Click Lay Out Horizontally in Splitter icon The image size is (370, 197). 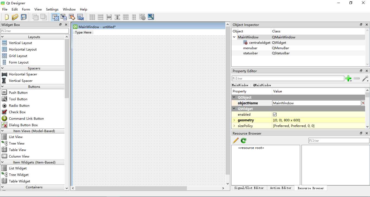coord(109,17)
